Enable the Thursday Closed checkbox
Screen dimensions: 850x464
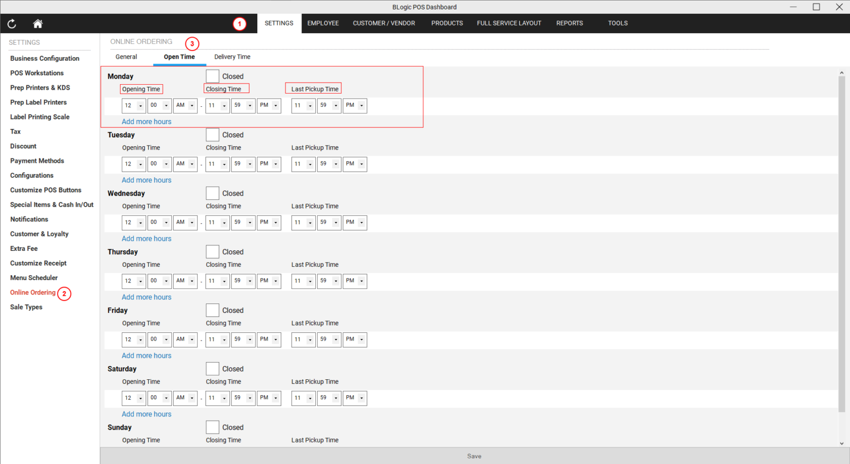click(212, 252)
